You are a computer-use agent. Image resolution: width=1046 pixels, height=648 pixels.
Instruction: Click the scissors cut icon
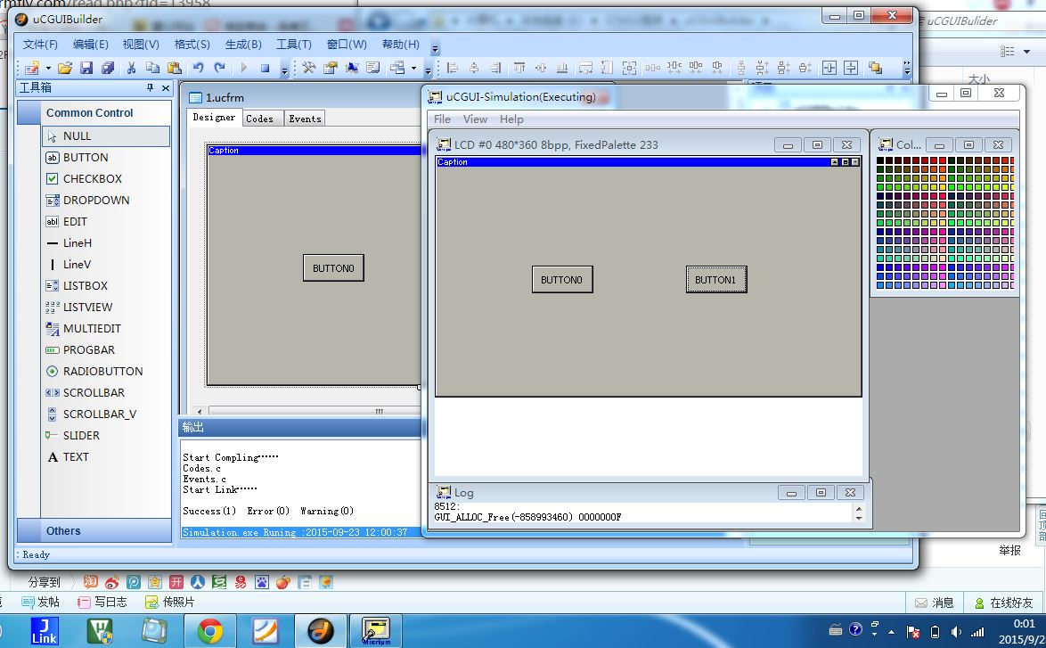[x=131, y=68]
